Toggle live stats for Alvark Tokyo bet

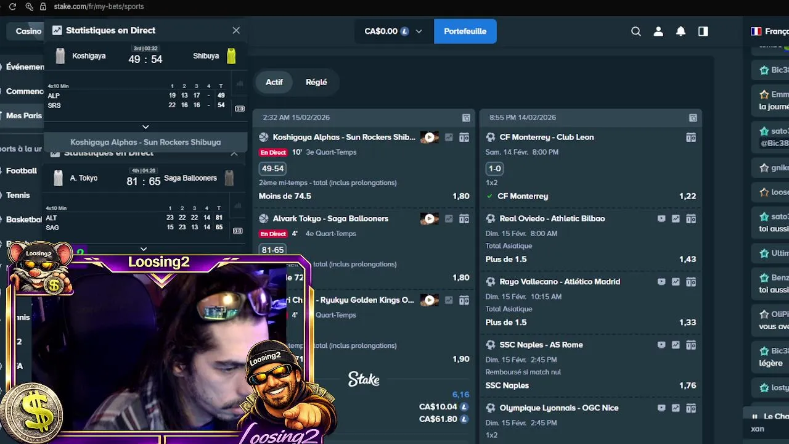pyautogui.click(x=449, y=219)
